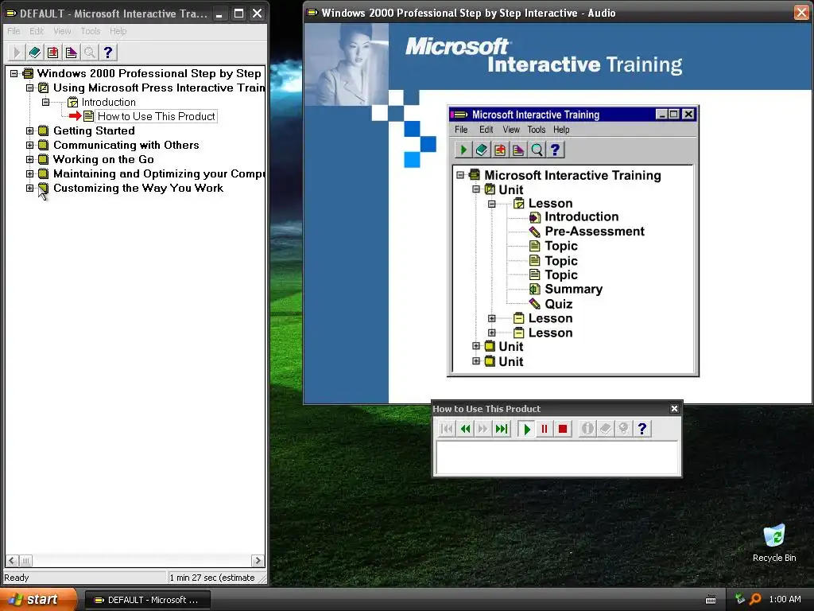Viewport: 814px width, 611px height.
Task: Click the grayed lightbulb icon in audio panel
Action: click(x=623, y=429)
